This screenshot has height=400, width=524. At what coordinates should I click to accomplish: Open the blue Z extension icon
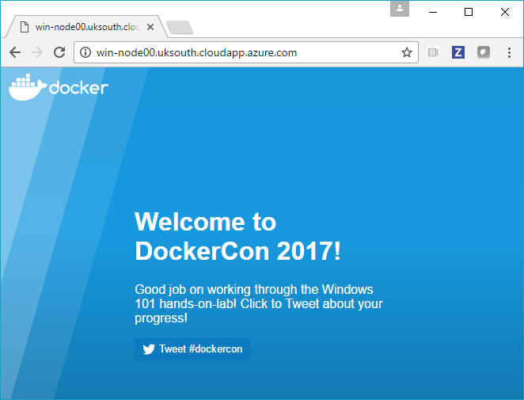[458, 52]
